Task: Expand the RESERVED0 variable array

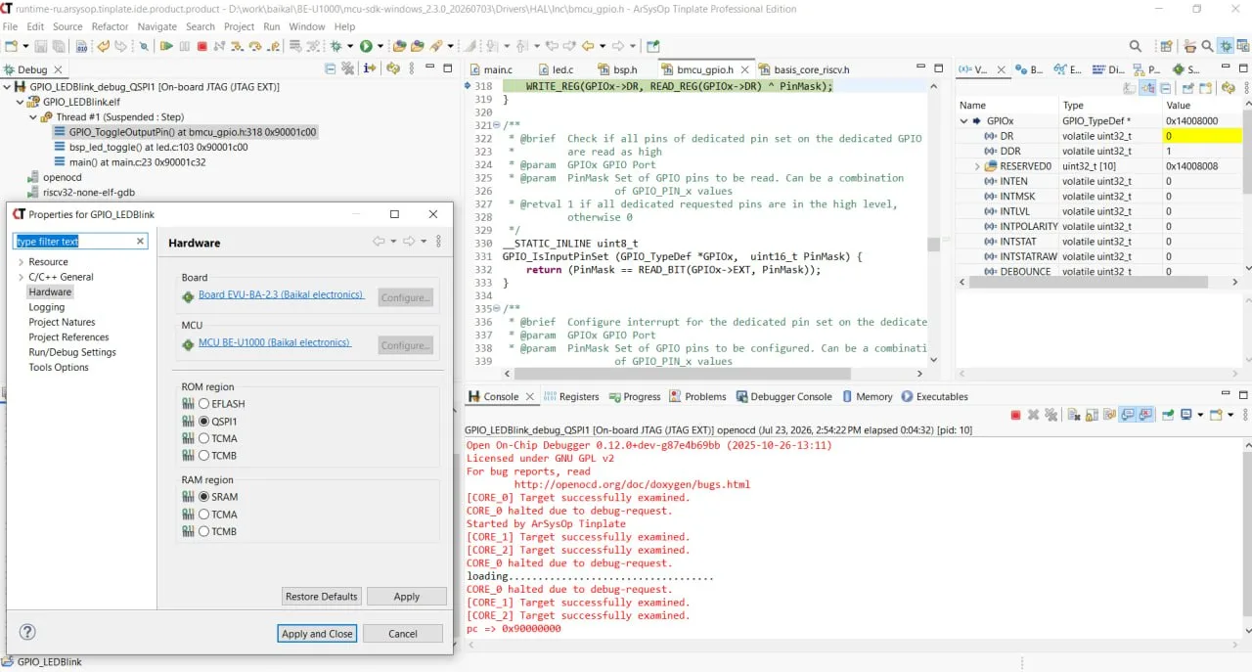Action: [x=977, y=166]
